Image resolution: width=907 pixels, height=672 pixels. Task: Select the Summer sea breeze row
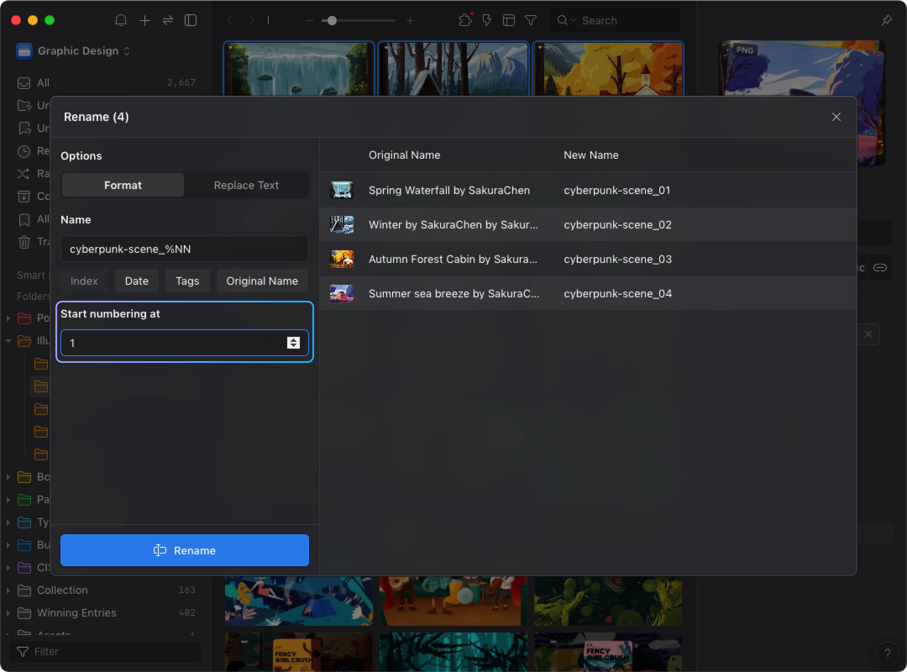[x=588, y=294]
